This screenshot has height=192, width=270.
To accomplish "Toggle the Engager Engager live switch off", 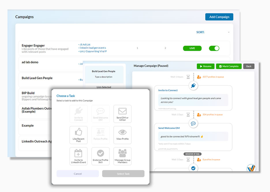I will coord(214,49).
